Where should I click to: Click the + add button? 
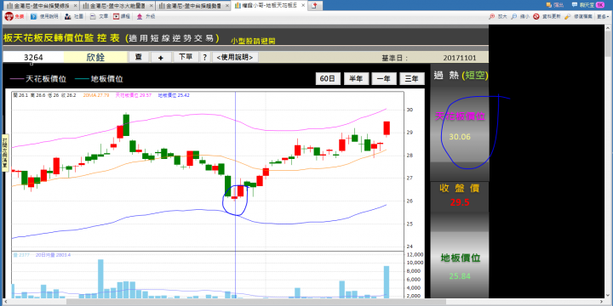(161, 58)
